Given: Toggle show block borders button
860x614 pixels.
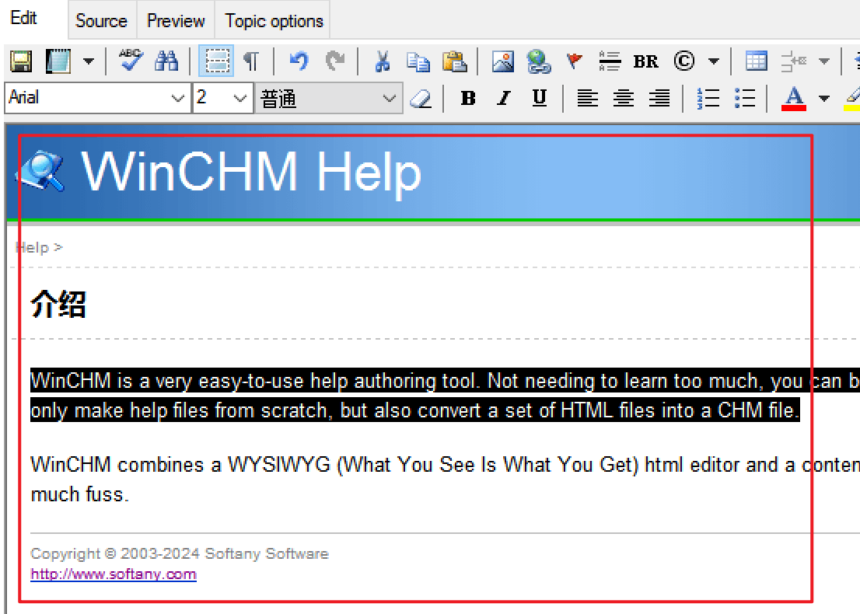Looking at the screenshot, I should tap(215, 61).
